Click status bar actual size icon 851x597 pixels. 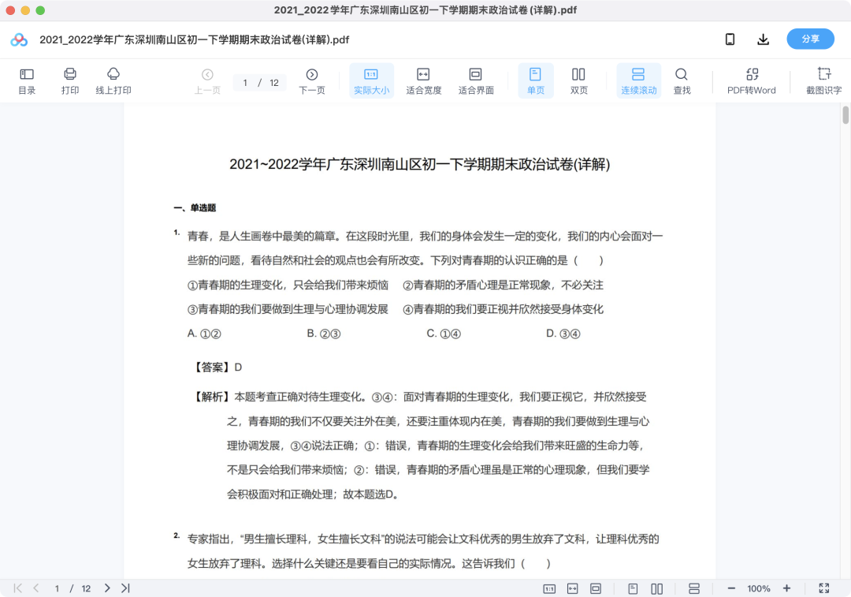(549, 589)
